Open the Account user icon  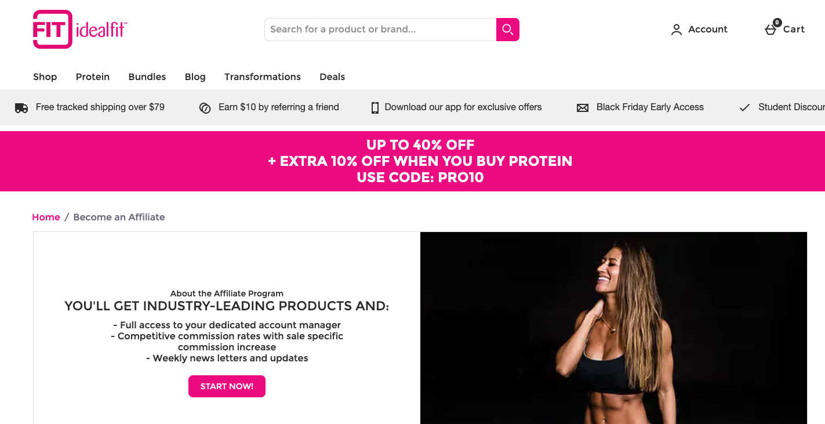[x=676, y=30]
